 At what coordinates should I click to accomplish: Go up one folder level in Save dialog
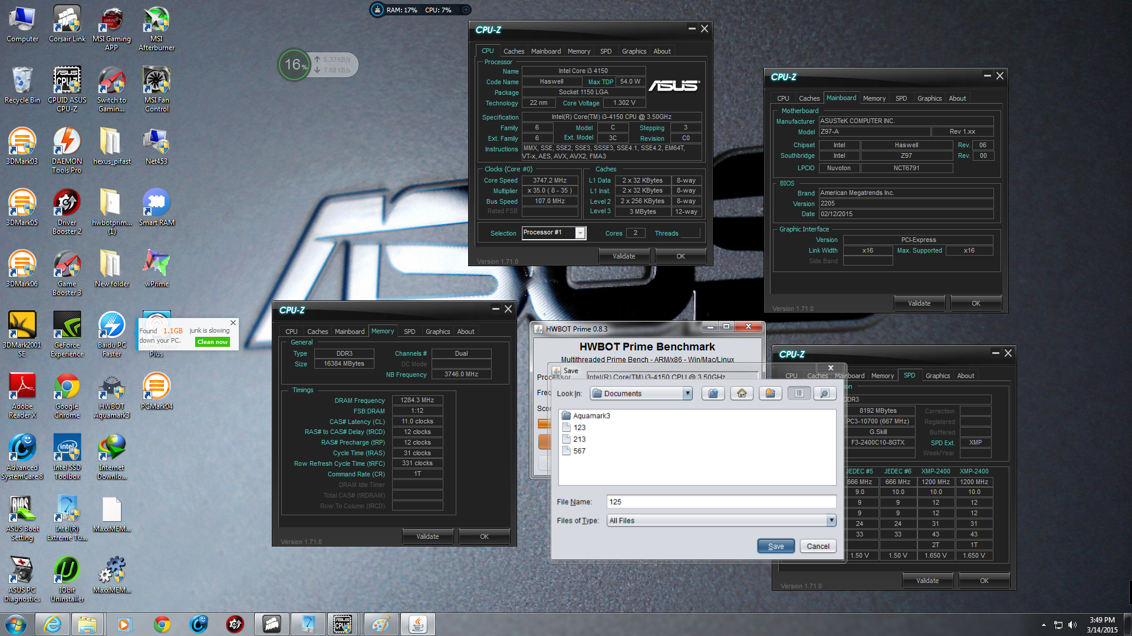(713, 393)
